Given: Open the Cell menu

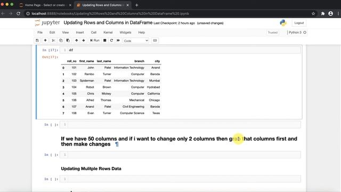Looking at the screenshot, I should tap(94, 33).
